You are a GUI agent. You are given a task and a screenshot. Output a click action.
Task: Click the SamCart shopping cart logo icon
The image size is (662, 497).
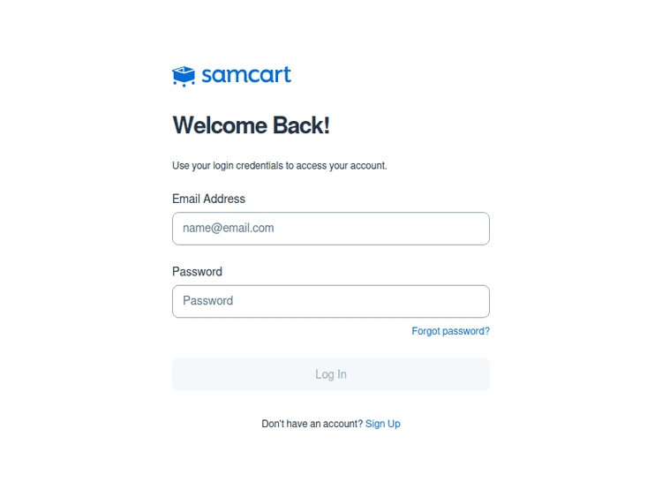(x=183, y=76)
